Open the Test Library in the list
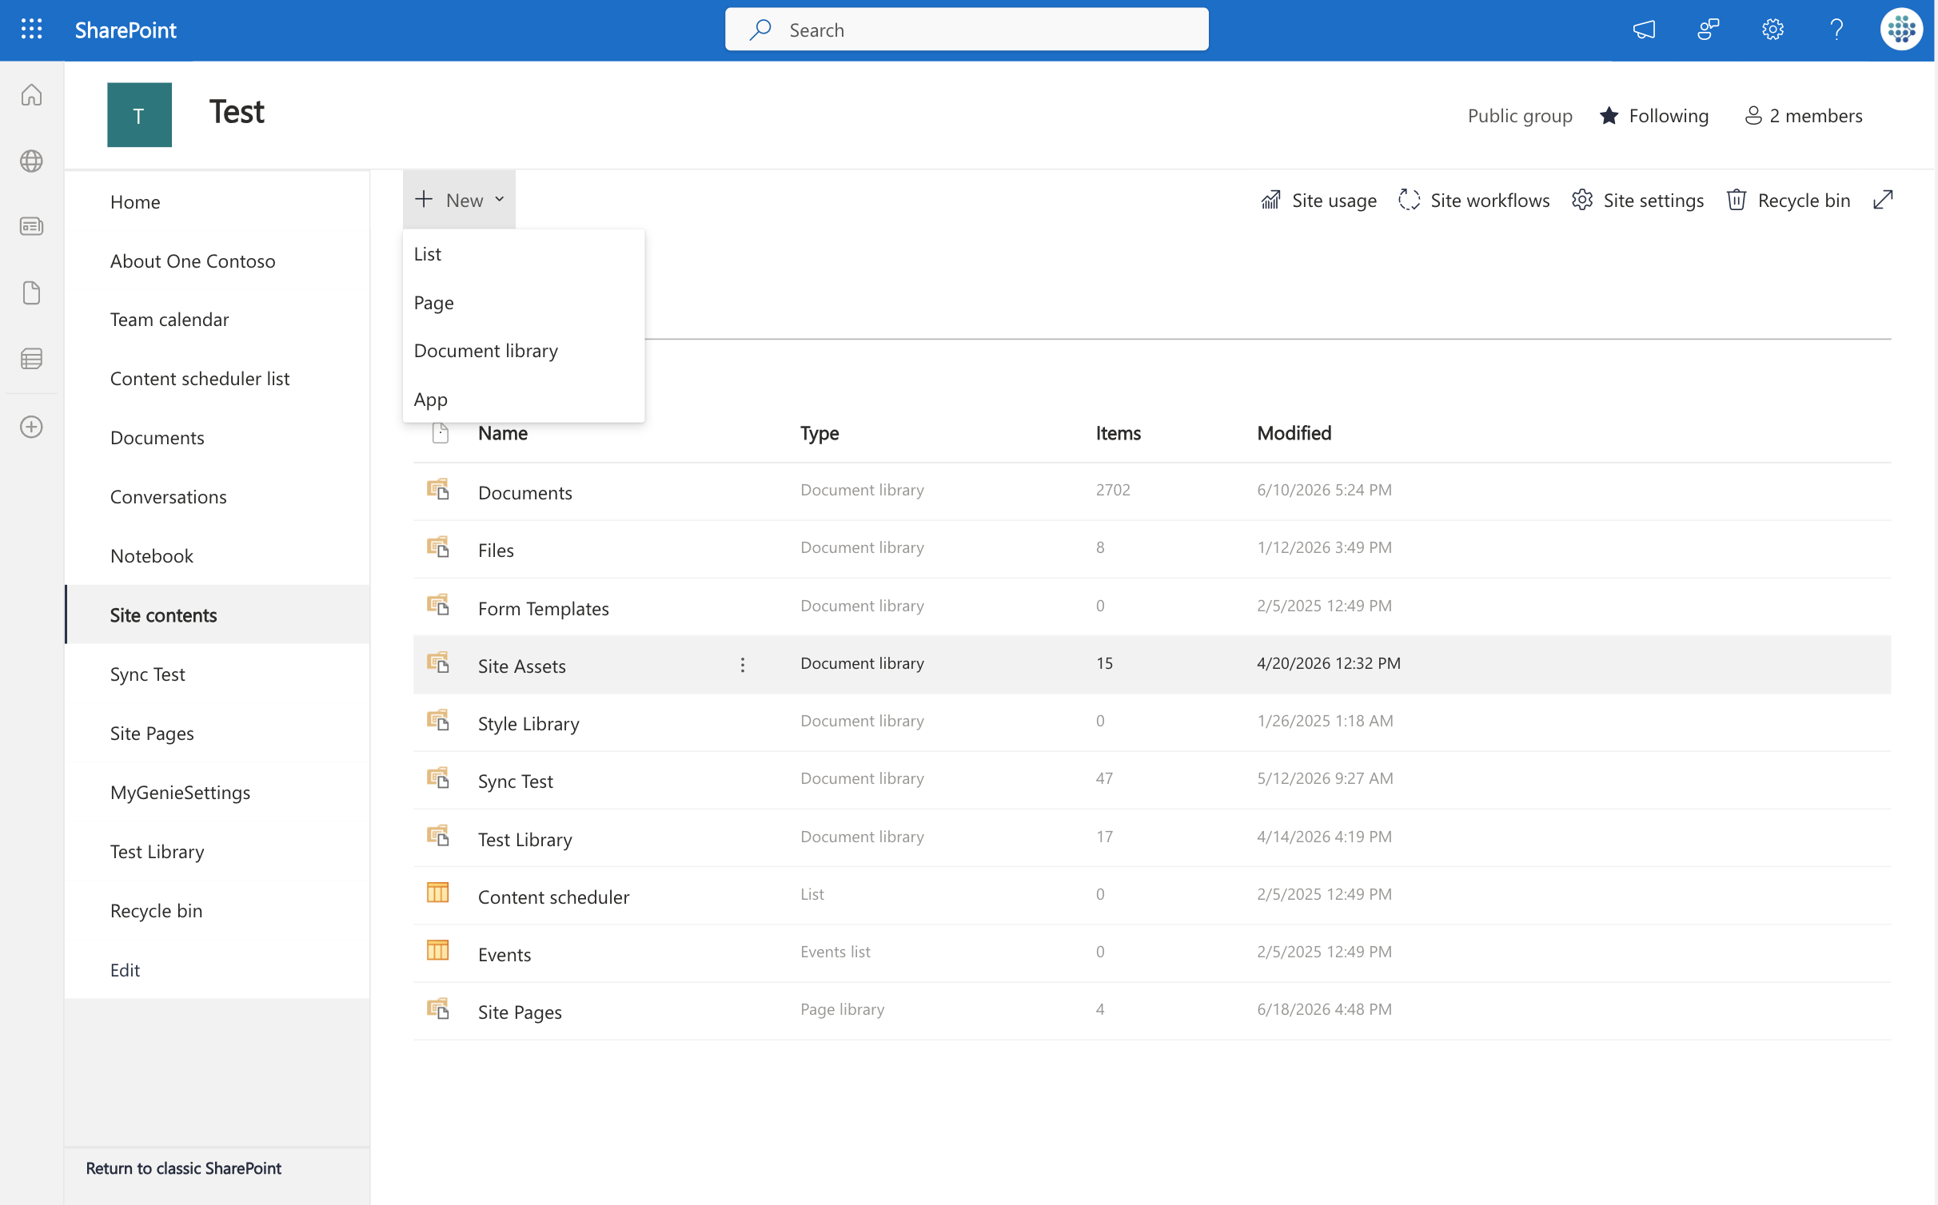Image resolution: width=1938 pixels, height=1205 pixels. pyautogui.click(x=525, y=840)
